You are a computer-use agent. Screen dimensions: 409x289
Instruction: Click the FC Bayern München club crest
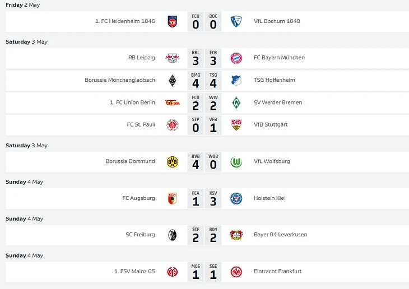pos(236,58)
